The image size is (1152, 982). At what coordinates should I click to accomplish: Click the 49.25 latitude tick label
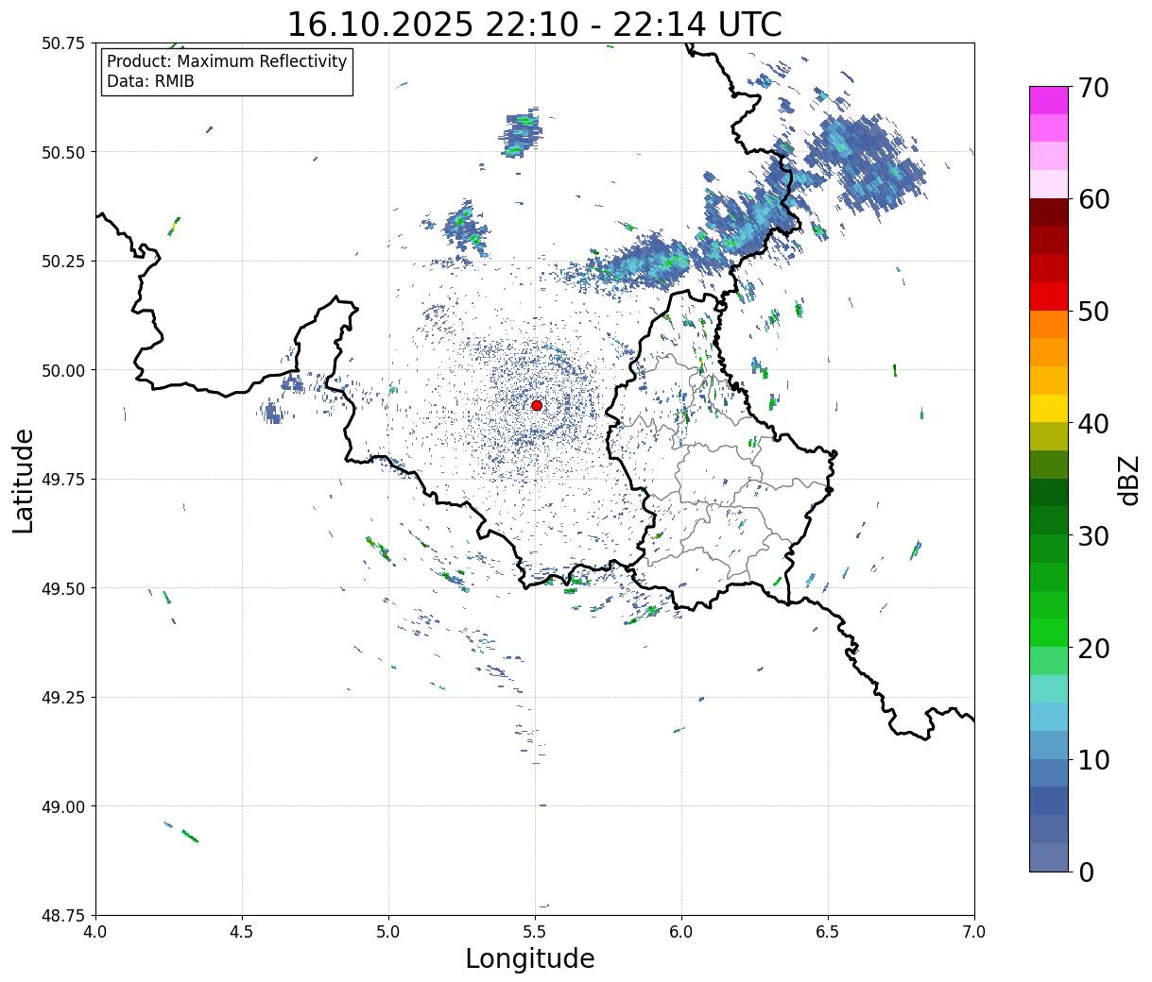click(x=63, y=698)
